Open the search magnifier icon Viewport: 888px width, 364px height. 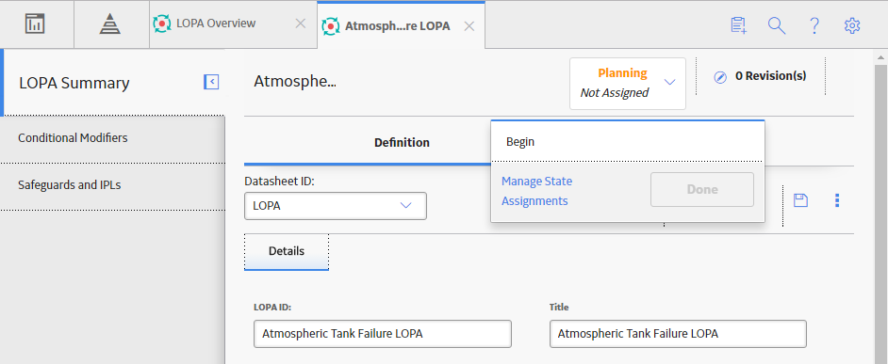click(777, 25)
